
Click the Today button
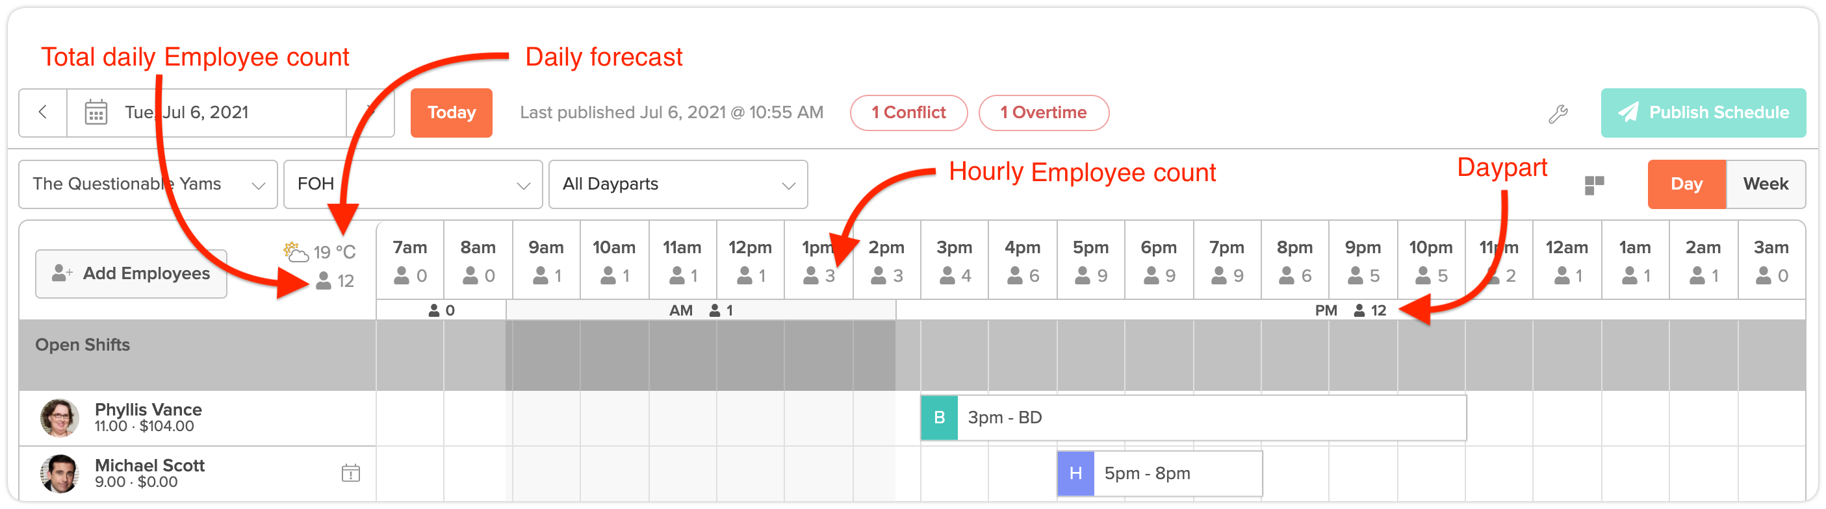[x=451, y=112]
